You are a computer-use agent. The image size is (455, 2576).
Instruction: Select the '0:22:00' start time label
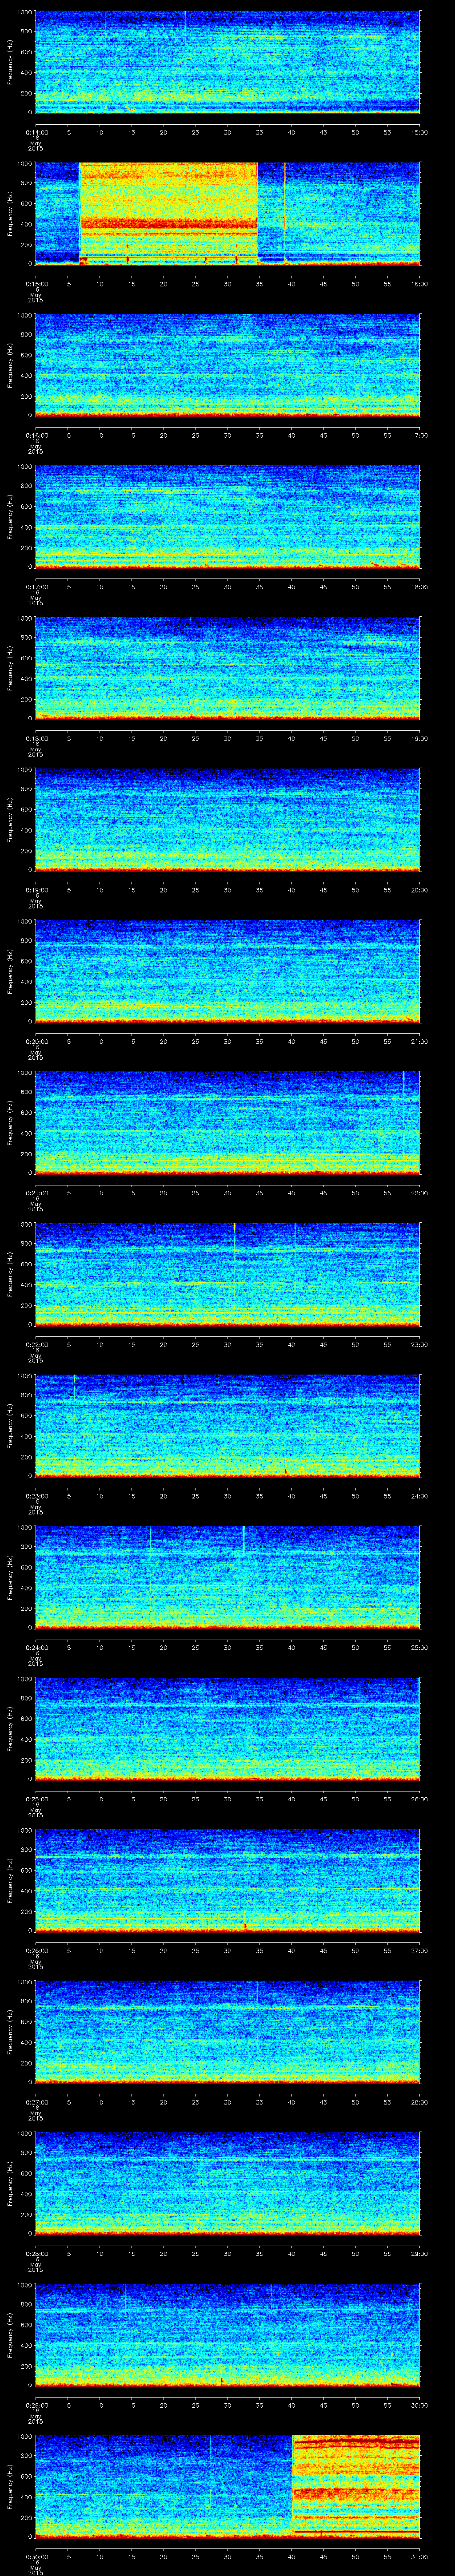coord(37,1344)
